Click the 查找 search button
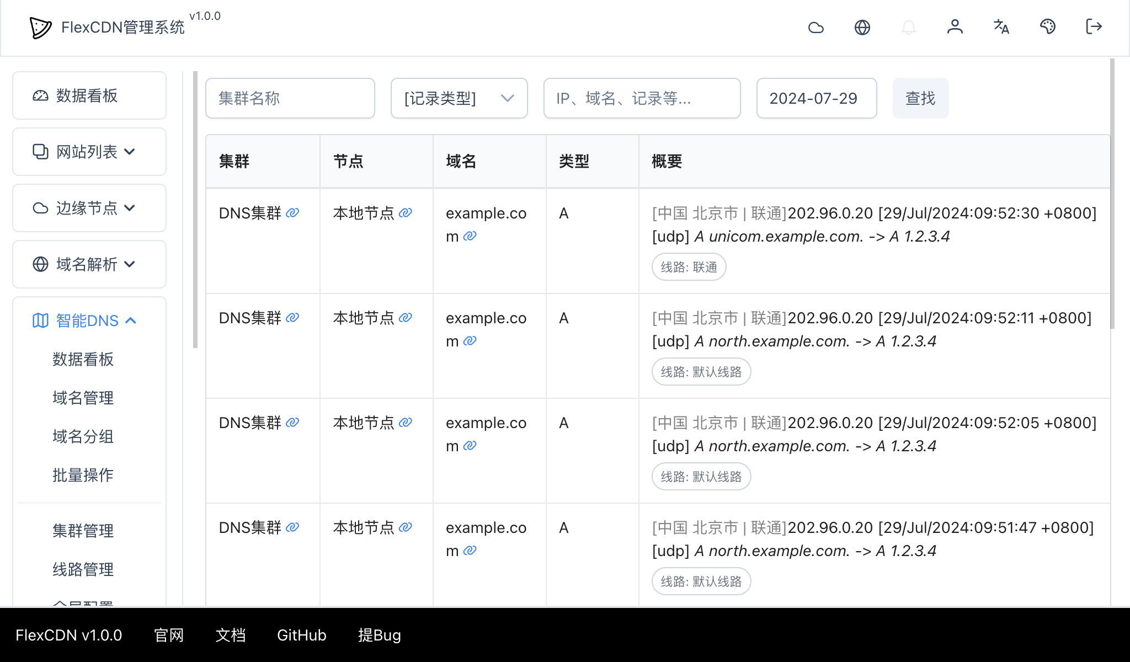1130x662 pixels. (920, 98)
